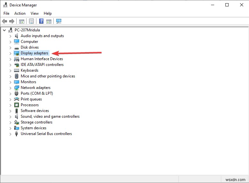Click the Universal Serial Bus controllers icon
249x183 pixels.
point(17,134)
